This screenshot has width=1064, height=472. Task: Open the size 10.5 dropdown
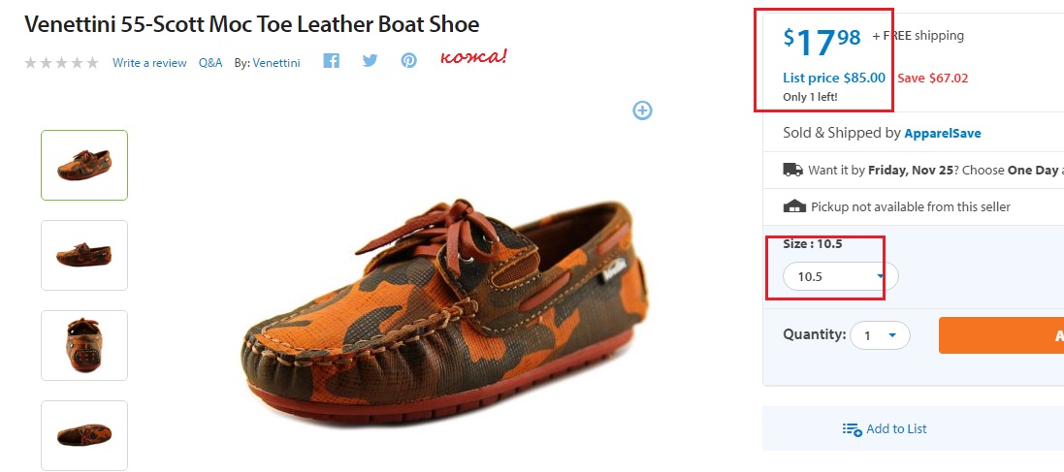840,277
